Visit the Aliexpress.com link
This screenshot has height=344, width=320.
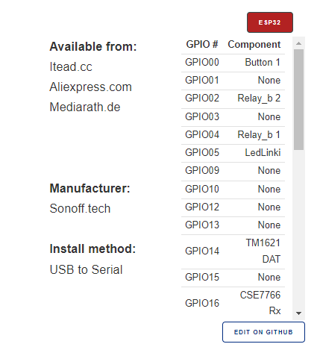90,87
